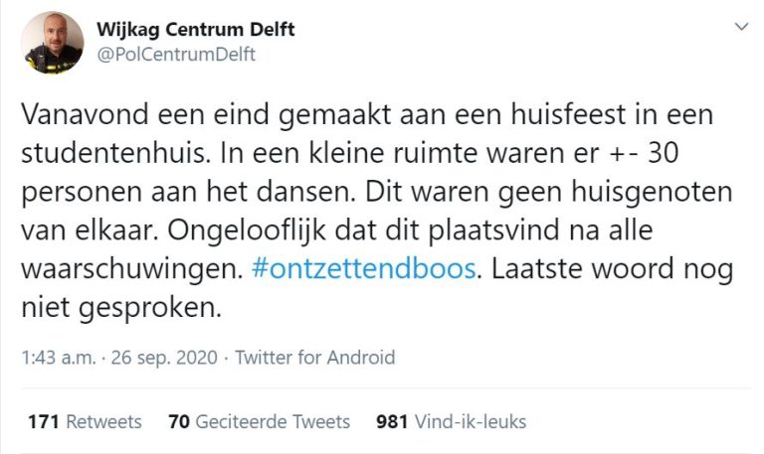
Task: Click the 171 retweet count number
Action: (x=43, y=421)
